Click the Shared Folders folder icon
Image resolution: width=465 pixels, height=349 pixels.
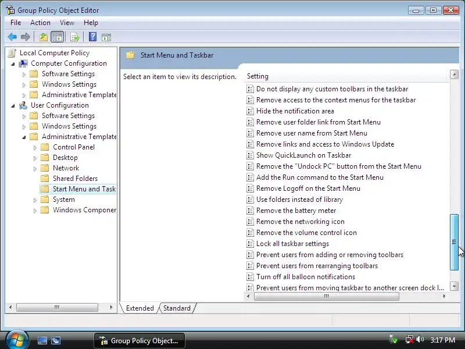point(45,179)
